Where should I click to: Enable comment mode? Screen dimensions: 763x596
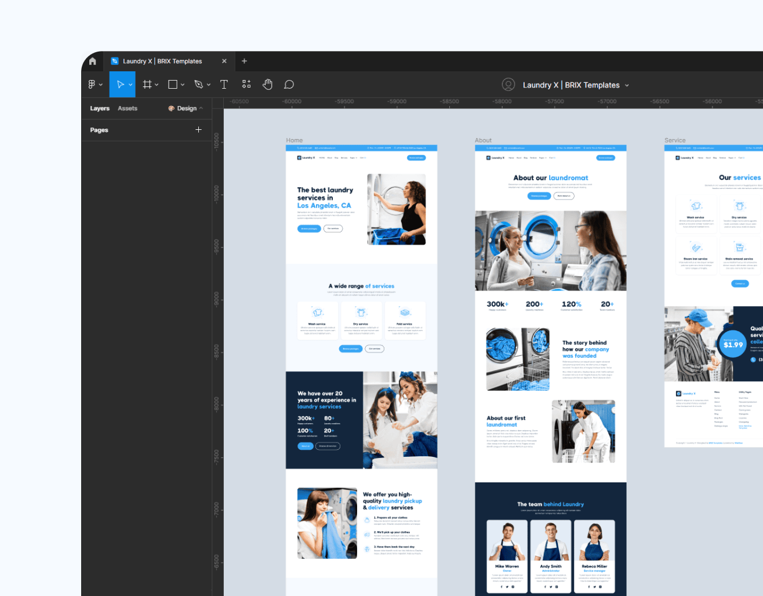tap(289, 84)
